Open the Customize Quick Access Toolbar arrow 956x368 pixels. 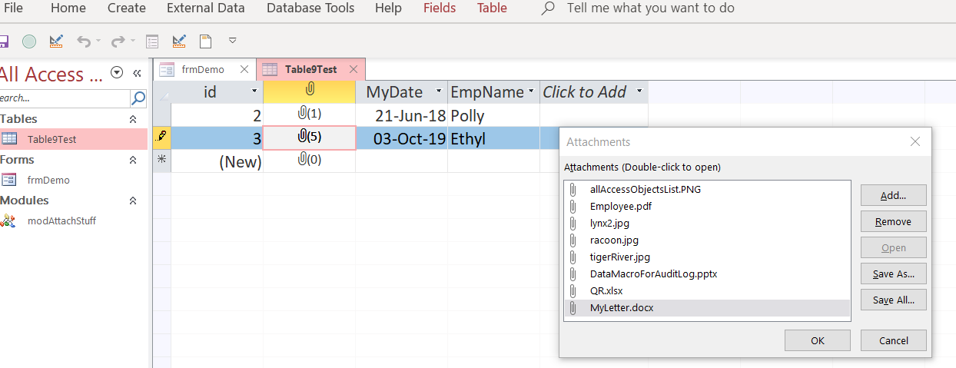[232, 40]
